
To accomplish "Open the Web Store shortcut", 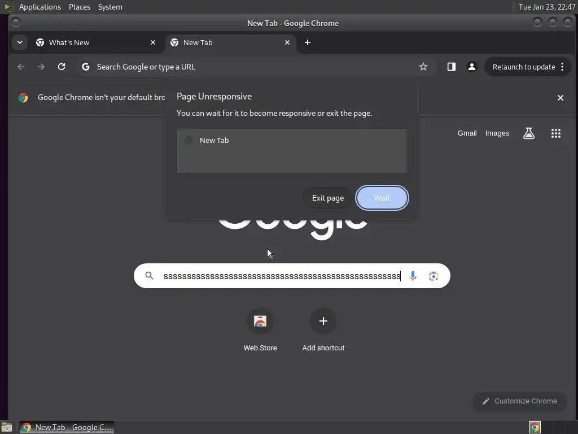I will tap(260, 330).
